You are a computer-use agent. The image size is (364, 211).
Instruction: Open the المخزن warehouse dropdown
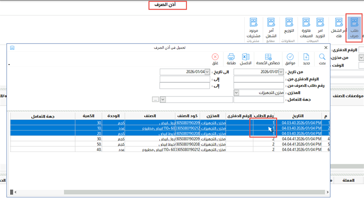click(236, 92)
